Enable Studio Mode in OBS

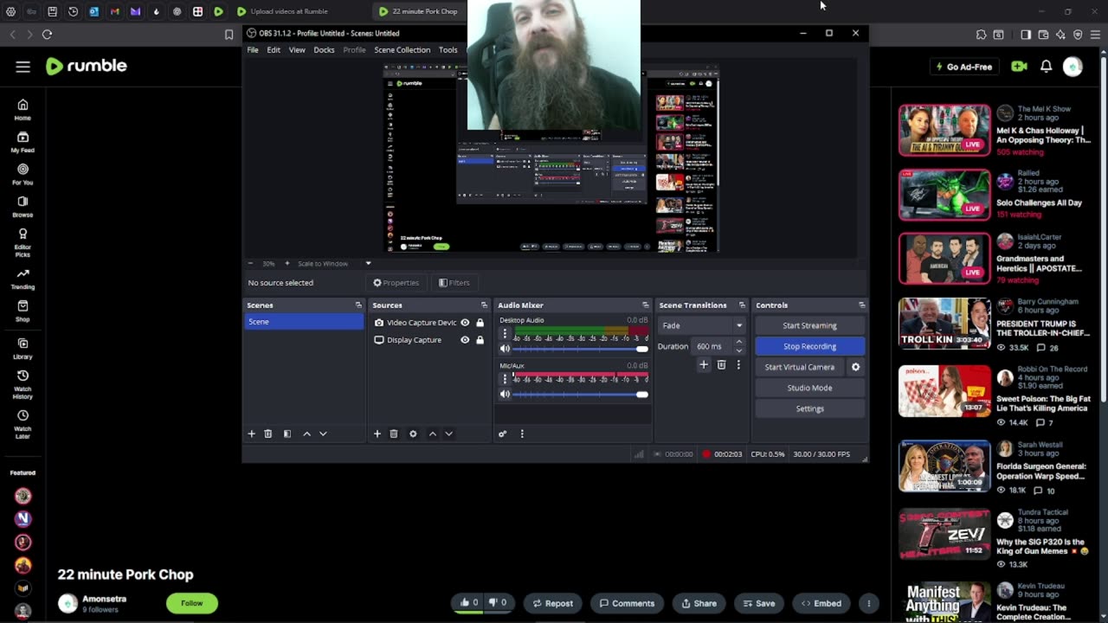[x=809, y=388]
